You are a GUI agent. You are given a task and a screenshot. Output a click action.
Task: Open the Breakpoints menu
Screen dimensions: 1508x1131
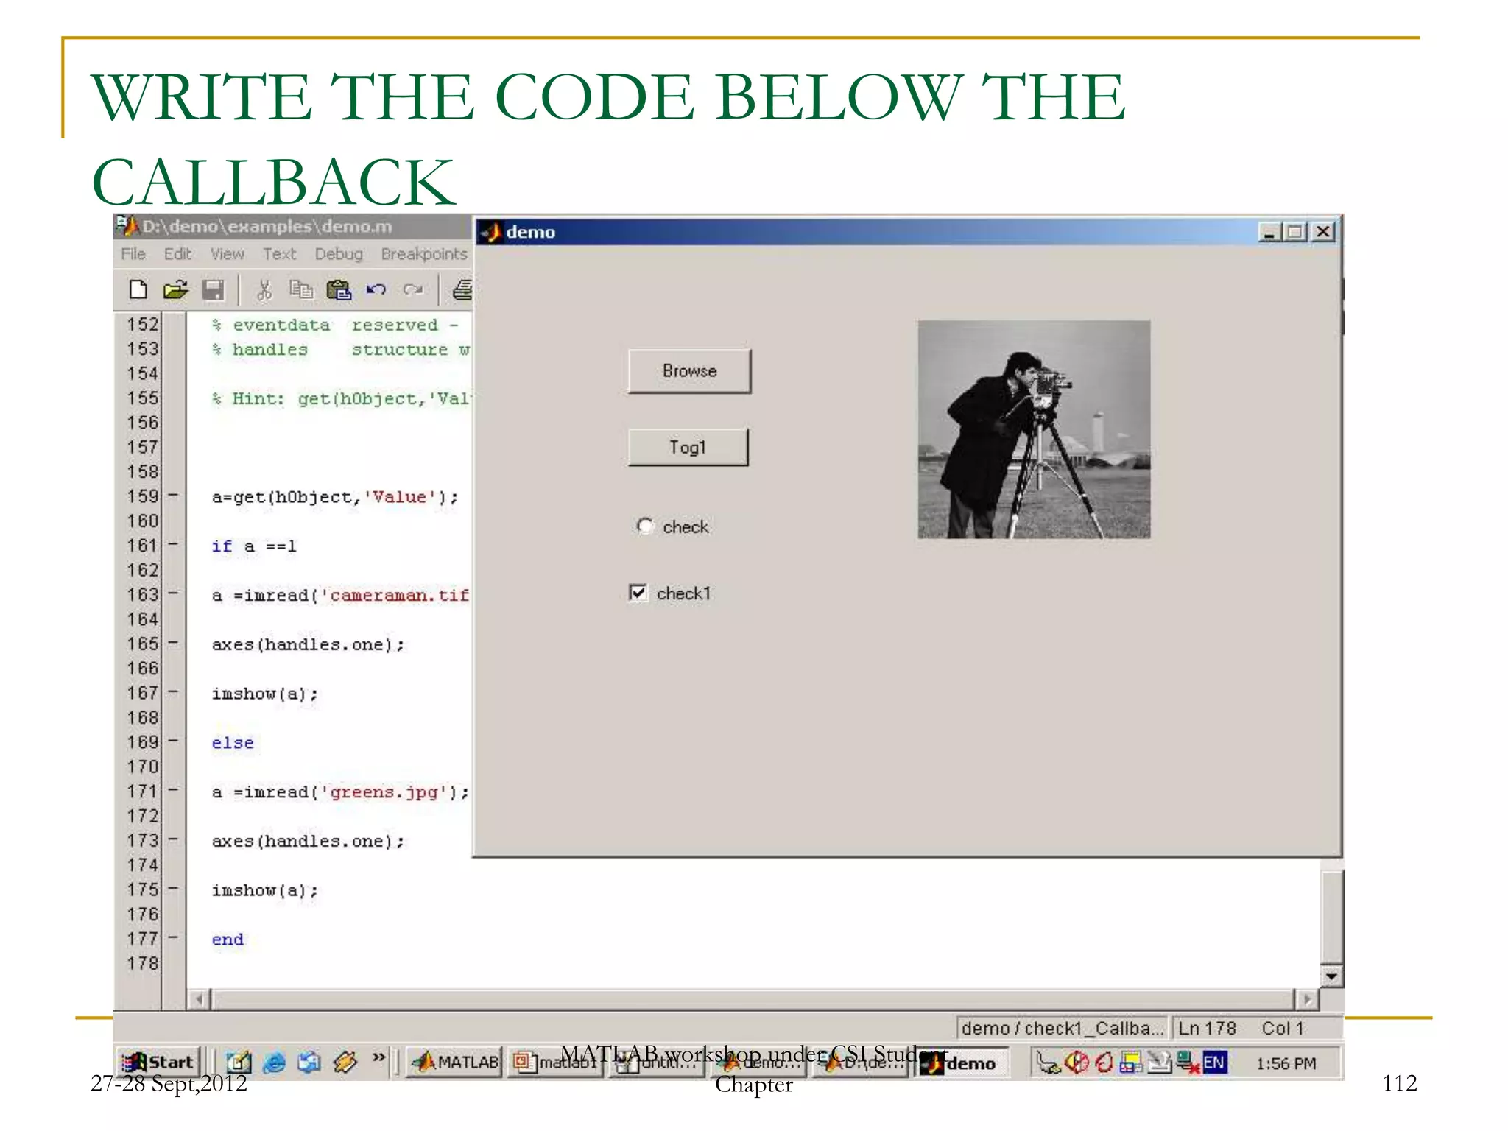click(x=424, y=254)
